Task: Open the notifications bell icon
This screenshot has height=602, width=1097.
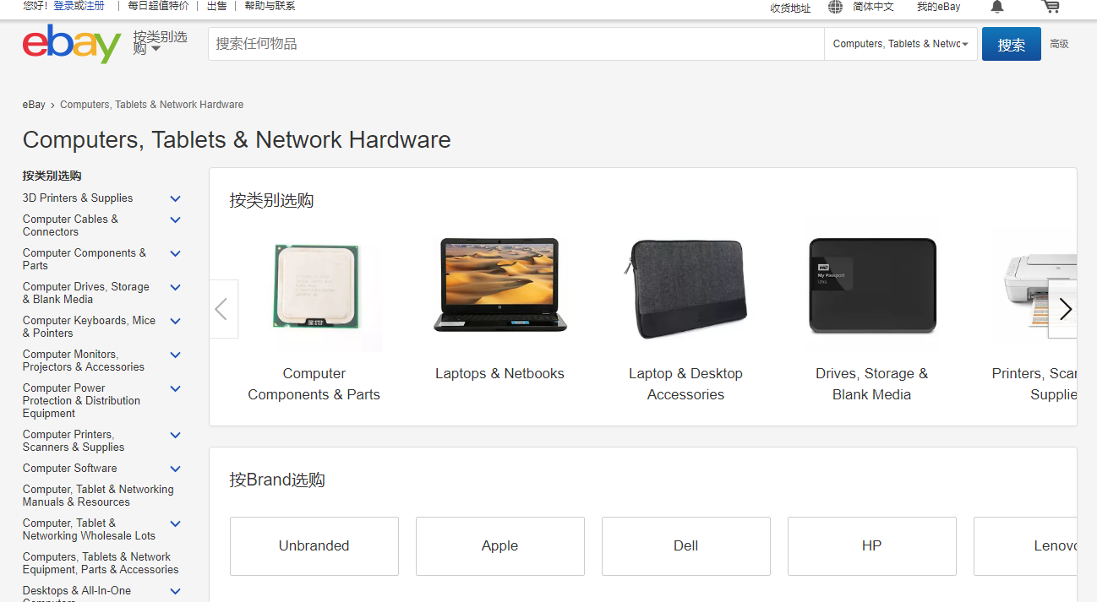Action: pyautogui.click(x=997, y=7)
